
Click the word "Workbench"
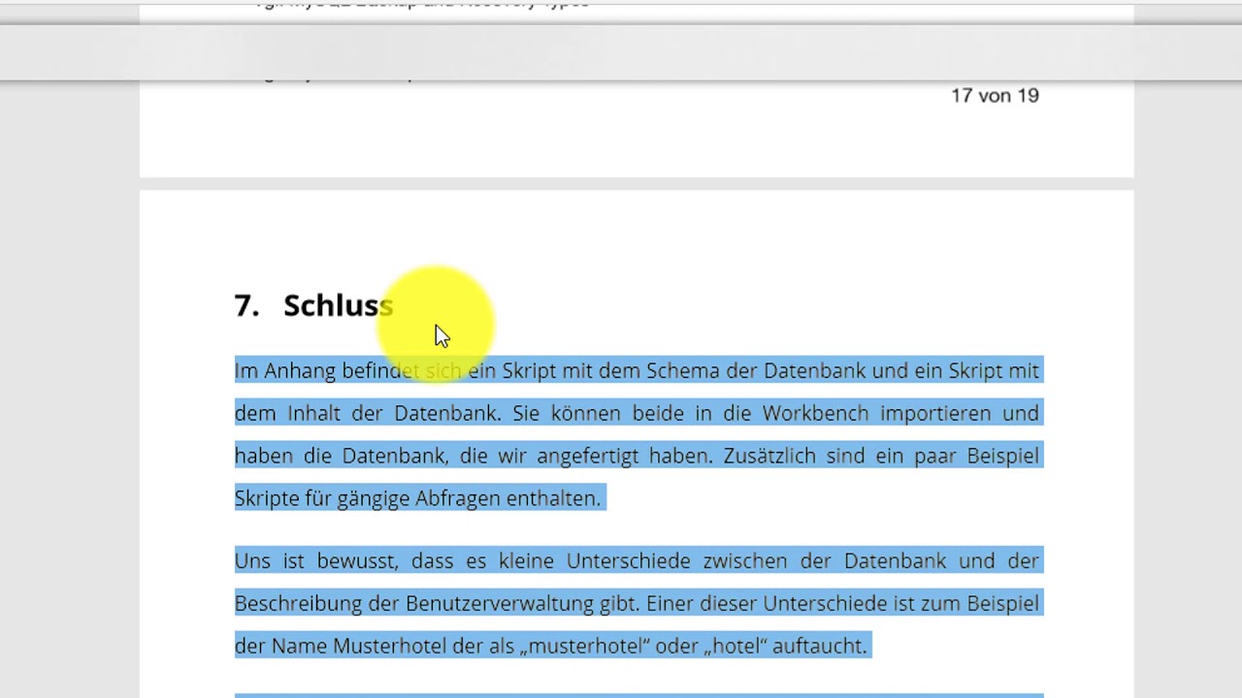815,413
